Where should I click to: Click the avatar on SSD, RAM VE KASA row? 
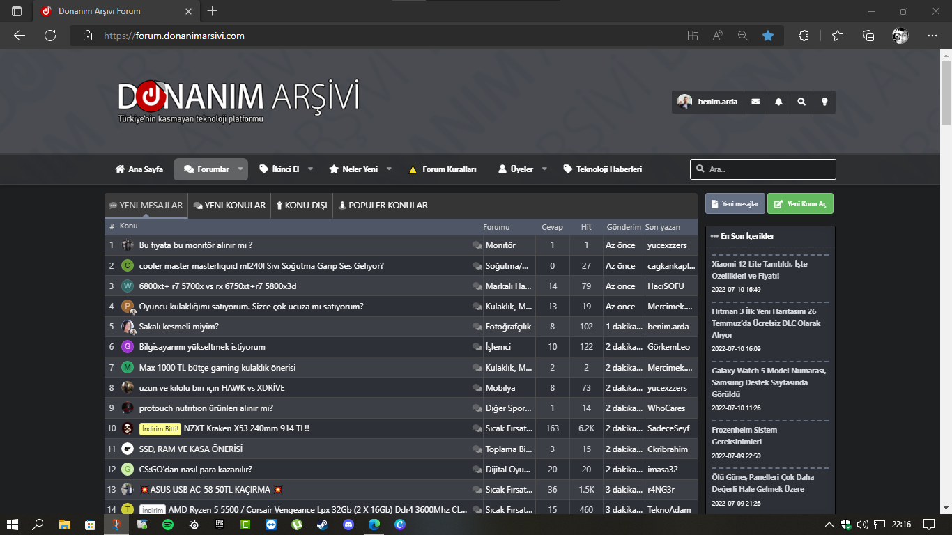pyautogui.click(x=127, y=448)
